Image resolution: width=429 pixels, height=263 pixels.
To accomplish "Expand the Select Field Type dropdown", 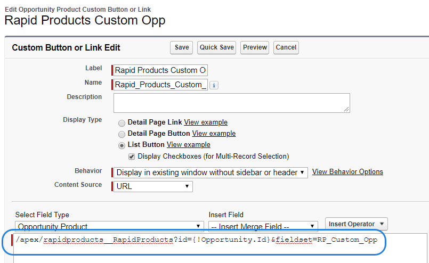I will click(x=109, y=226).
